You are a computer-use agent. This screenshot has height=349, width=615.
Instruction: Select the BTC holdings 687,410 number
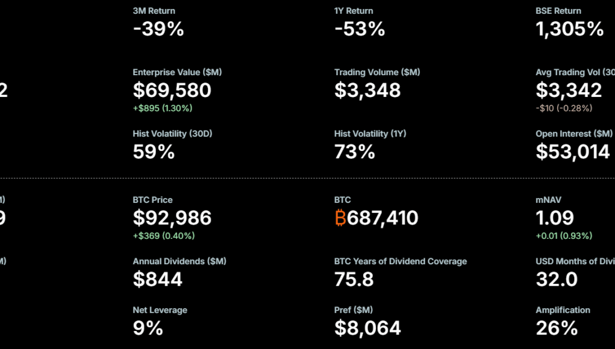tap(382, 218)
